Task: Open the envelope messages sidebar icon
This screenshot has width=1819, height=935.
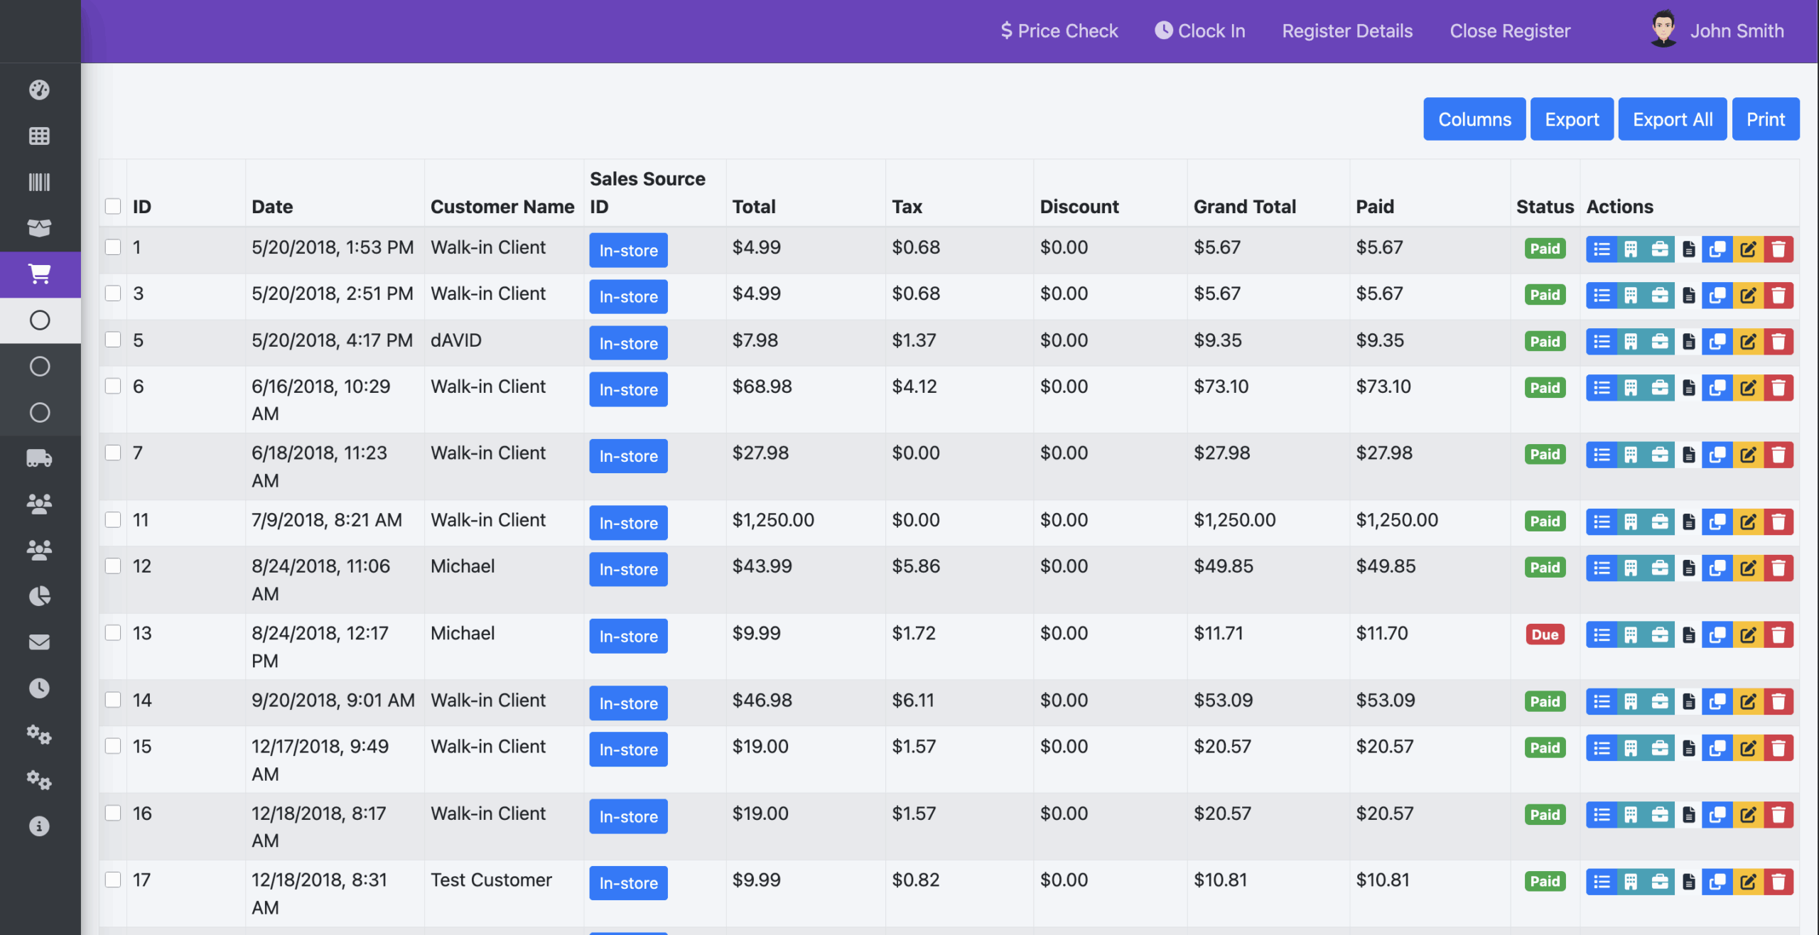Action: 39,642
